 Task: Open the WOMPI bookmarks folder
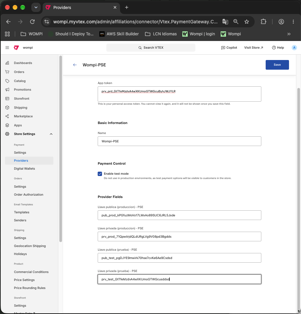[x=32, y=34]
